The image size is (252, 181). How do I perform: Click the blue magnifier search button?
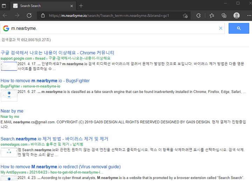tap(239, 28)
